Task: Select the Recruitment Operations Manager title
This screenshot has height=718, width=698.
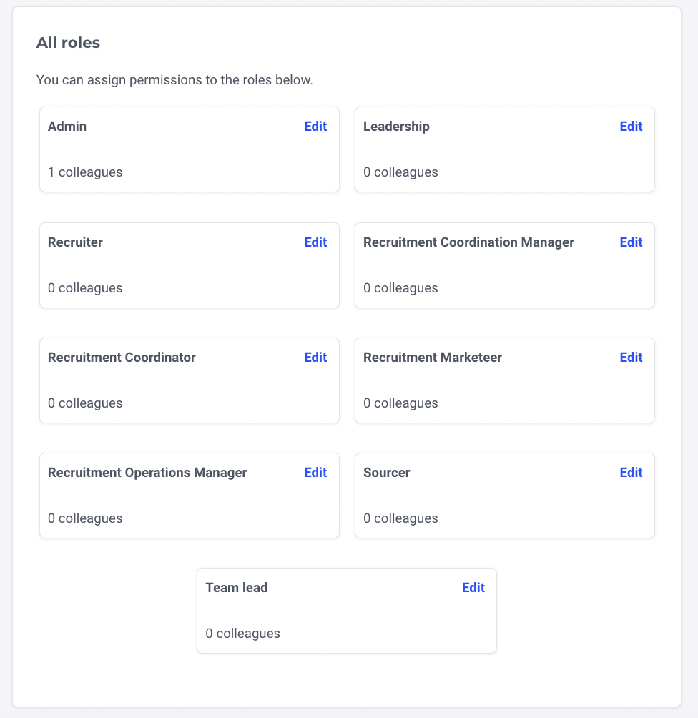Action: [147, 473]
